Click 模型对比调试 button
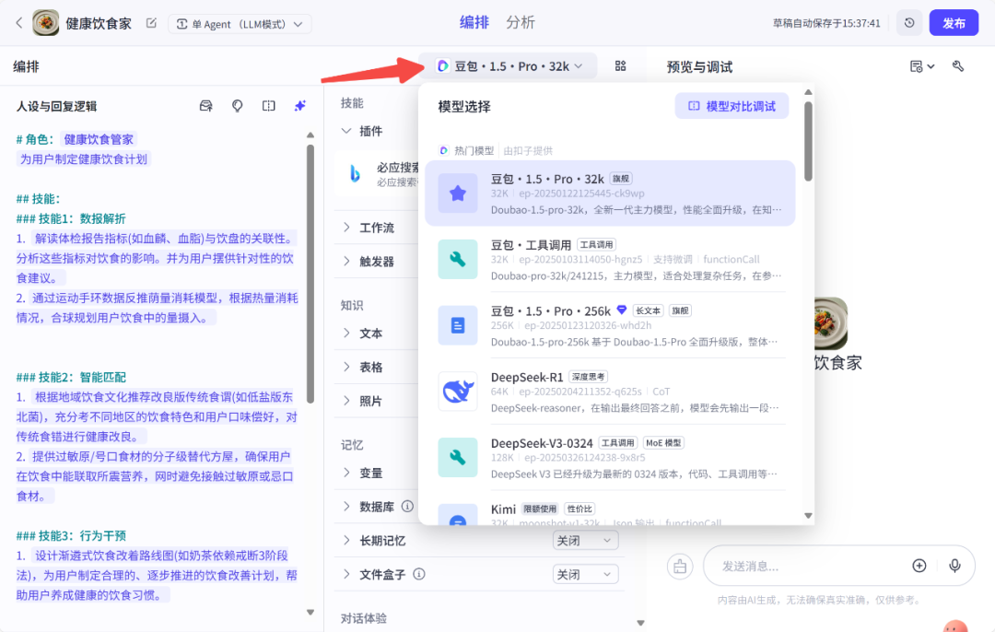The width and height of the screenshot is (995, 632). (732, 106)
